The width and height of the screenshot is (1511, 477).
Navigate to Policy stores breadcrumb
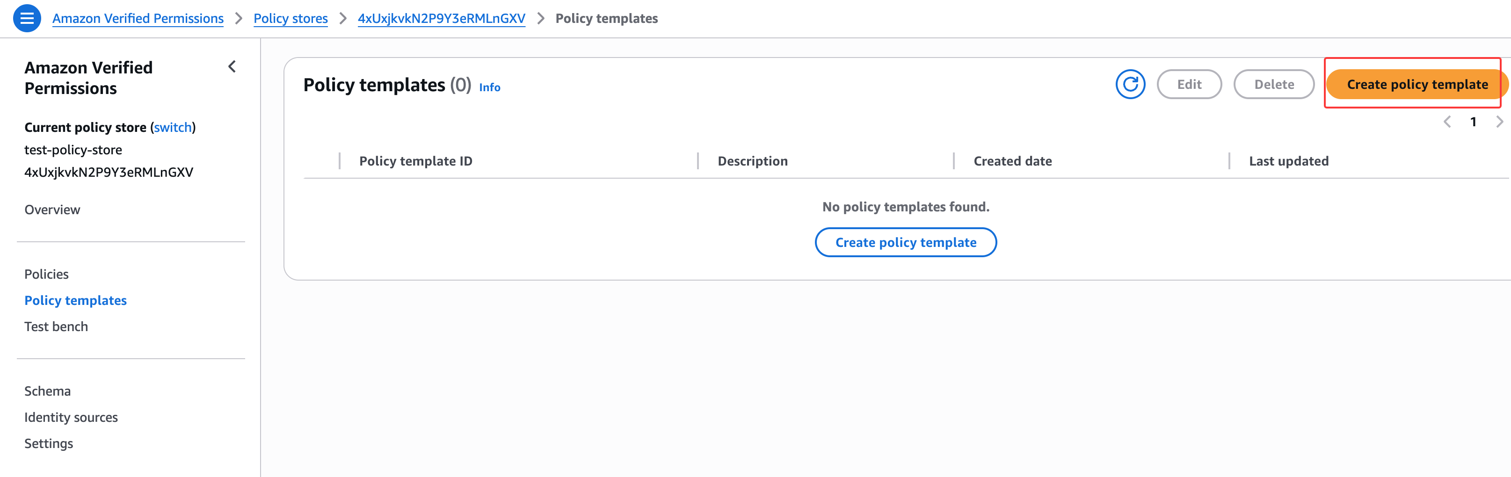coord(291,19)
